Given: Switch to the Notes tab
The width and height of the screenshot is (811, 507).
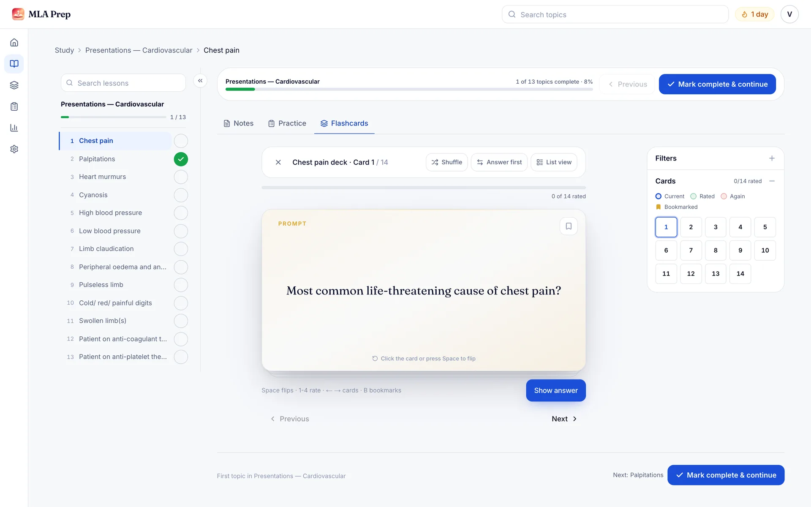Looking at the screenshot, I should point(238,123).
